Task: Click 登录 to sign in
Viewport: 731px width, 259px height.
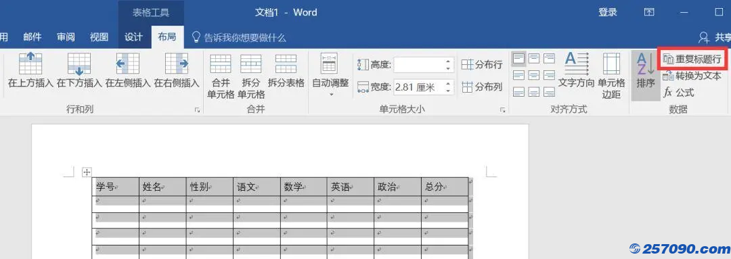Action: coord(607,13)
